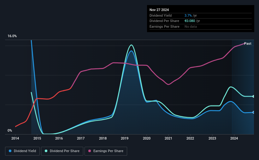Select the 2024 x-axis label
Screen dimensions: 259x160
(234, 138)
